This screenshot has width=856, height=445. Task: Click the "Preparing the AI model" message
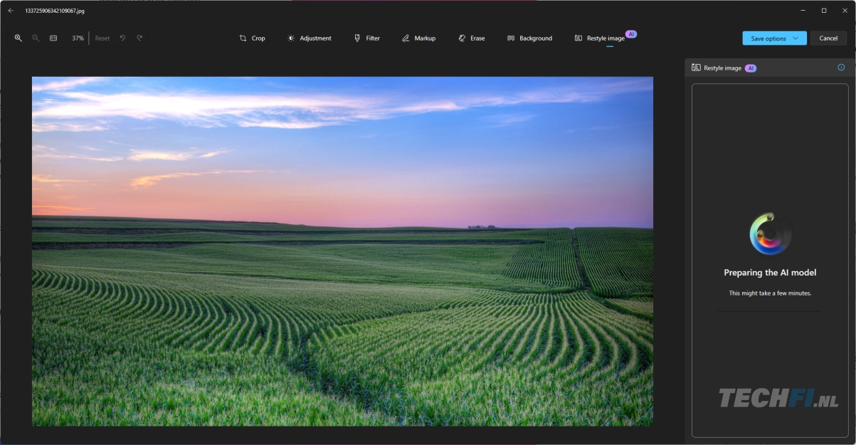click(770, 273)
